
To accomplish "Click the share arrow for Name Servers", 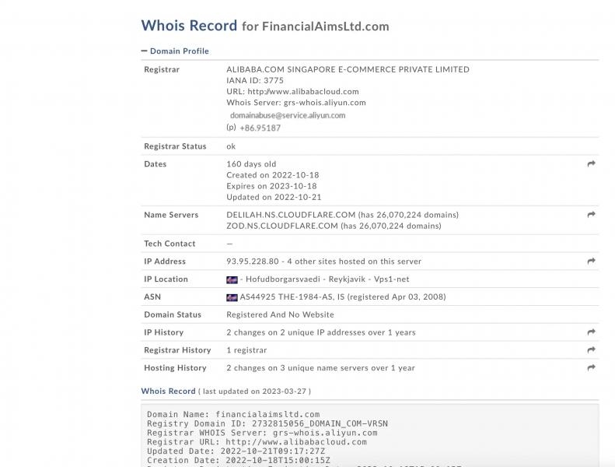I will tap(591, 215).
